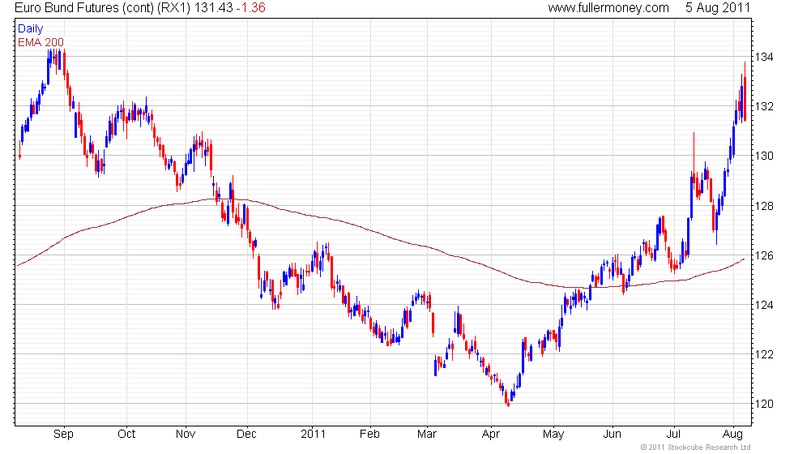Click the 134 price axis label
794x454 pixels.
[764, 57]
